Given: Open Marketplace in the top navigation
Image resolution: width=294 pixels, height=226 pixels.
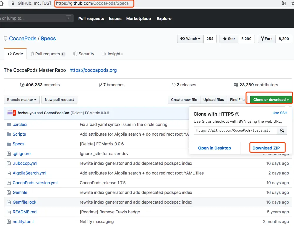Looking at the screenshot, I should click(x=138, y=19).
